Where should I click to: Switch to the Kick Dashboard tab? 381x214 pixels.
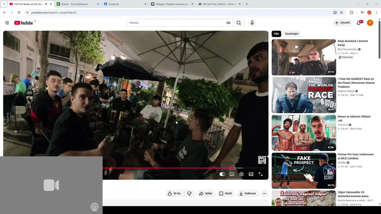(77, 4)
